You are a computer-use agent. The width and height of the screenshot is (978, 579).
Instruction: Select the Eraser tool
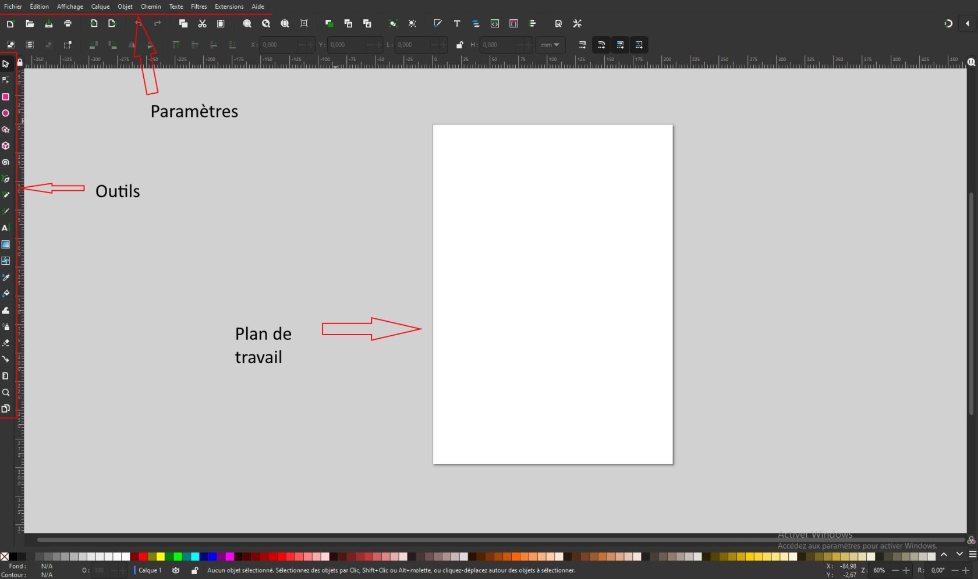6,343
